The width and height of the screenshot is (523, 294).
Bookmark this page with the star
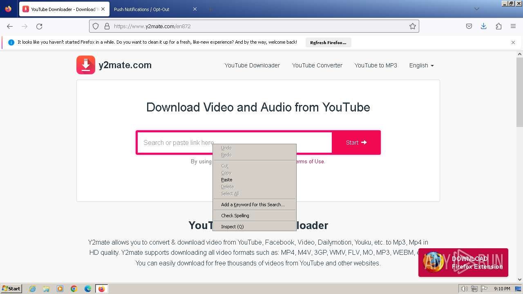point(413,26)
